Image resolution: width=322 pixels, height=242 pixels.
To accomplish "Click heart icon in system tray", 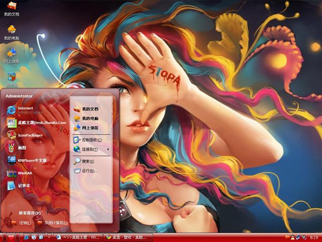I will pos(287,237).
